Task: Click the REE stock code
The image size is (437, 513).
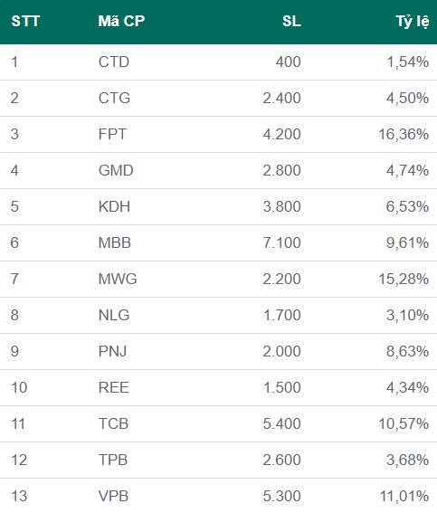Action: pyautogui.click(x=113, y=388)
